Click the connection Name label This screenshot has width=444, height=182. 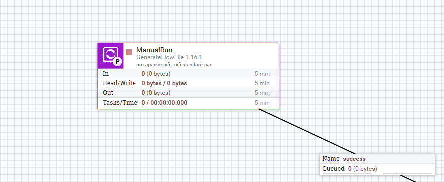tap(331, 159)
